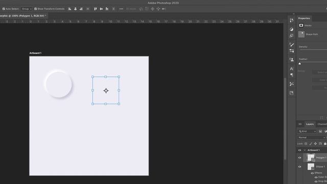Open the layer Kind filter dropdown
Viewport: 327px width, 184px height.
308,131
